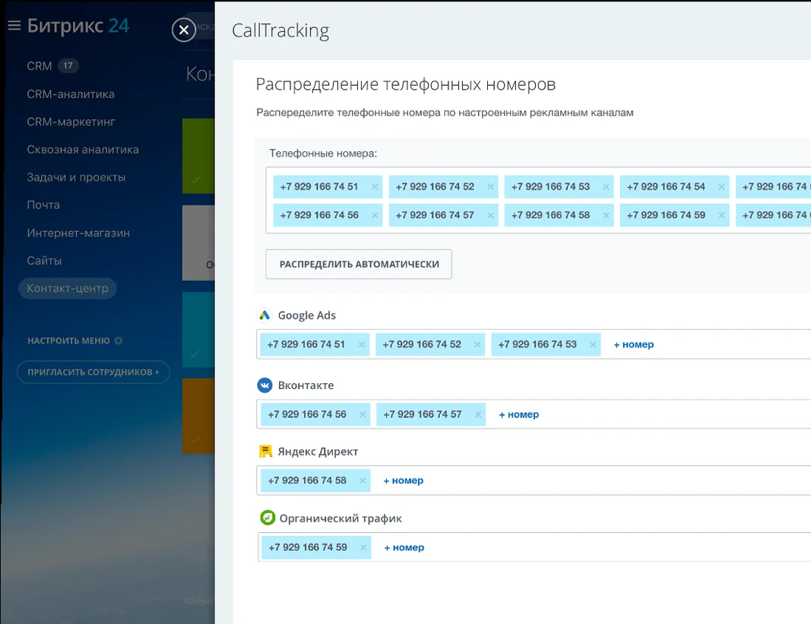
Task: Click the Вконтакте logo icon
Action: click(x=265, y=385)
